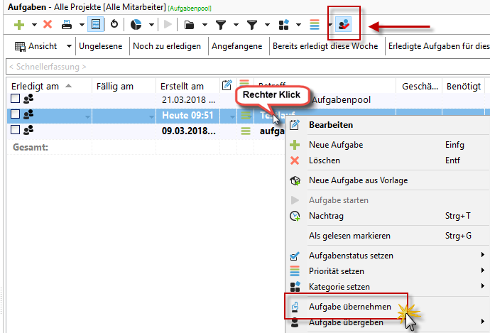Open the folder icon dropdown arrow
This screenshot has width=490, height=333.
pos(205,25)
